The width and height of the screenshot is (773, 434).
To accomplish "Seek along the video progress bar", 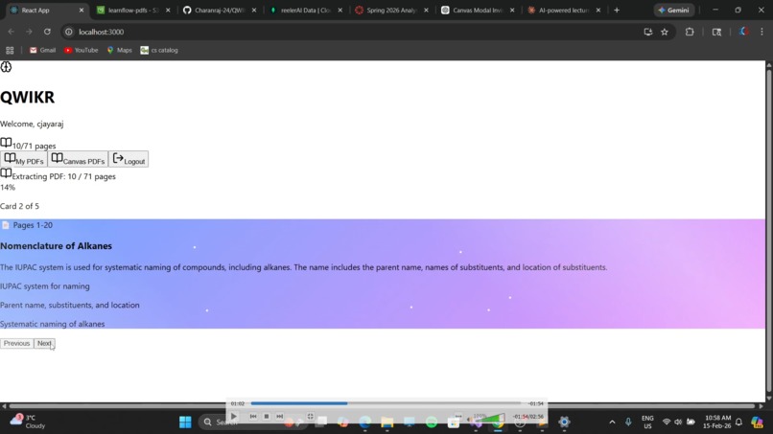I will 386,403.
